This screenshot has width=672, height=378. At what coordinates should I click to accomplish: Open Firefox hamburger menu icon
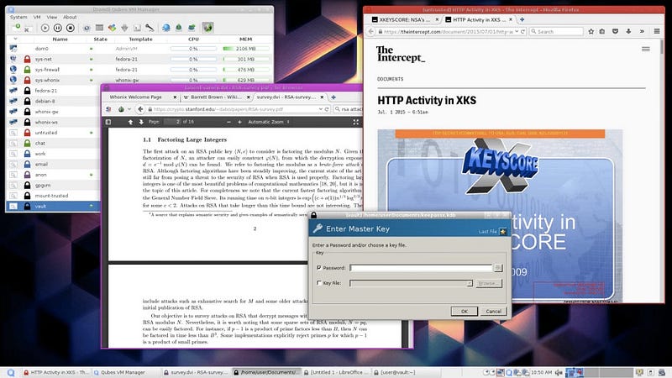coord(657,31)
